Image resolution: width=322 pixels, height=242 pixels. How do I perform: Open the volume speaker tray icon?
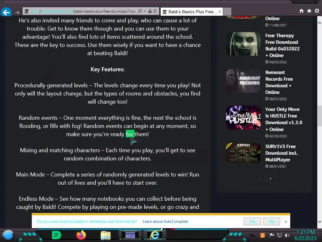click(x=287, y=235)
